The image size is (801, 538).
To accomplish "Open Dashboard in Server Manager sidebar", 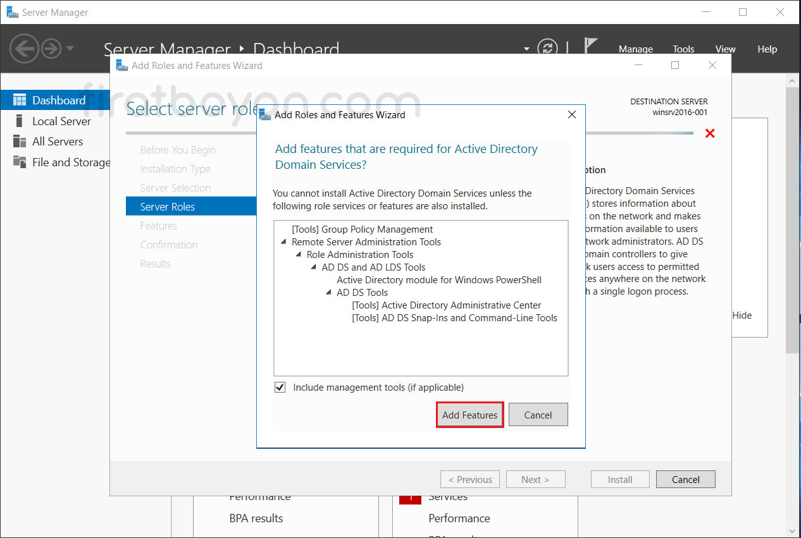I will coord(55,100).
